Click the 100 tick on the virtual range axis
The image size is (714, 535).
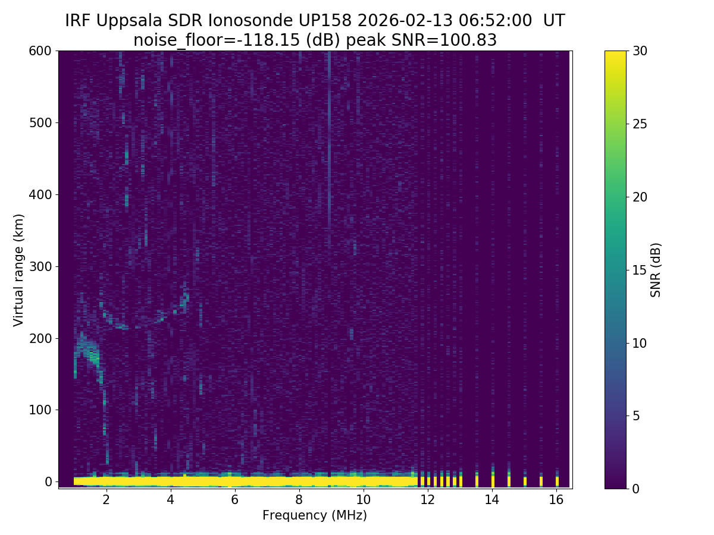point(40,410)
